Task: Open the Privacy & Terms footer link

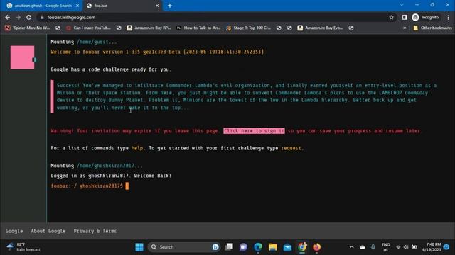Action: (95, 231)
